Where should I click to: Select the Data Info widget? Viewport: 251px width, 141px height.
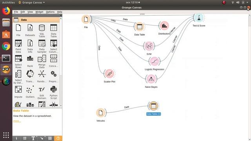coord(30,46)
